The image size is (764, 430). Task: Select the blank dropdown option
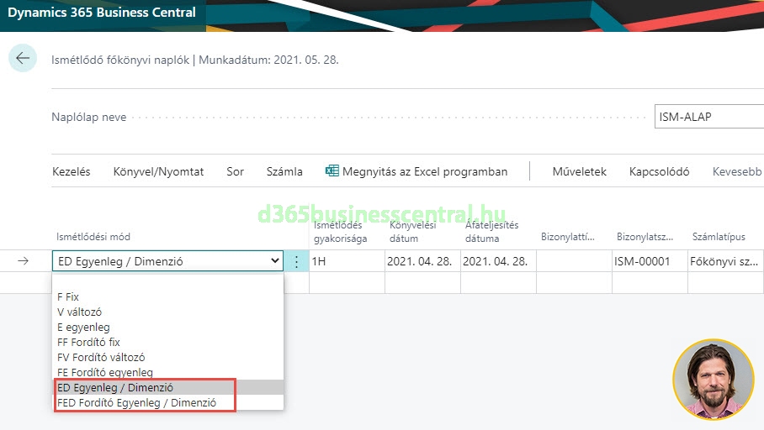pyautogui.click(x=167, y=282)
